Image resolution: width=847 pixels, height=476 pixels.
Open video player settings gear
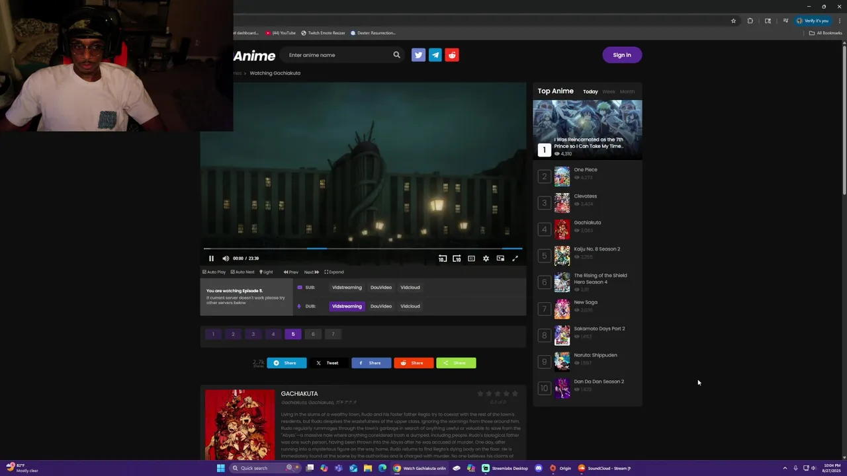coord(486,258)
